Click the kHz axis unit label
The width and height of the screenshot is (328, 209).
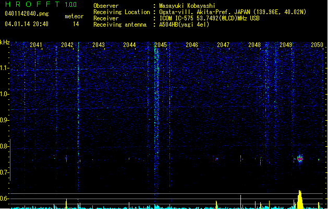(x=5, y=42)
